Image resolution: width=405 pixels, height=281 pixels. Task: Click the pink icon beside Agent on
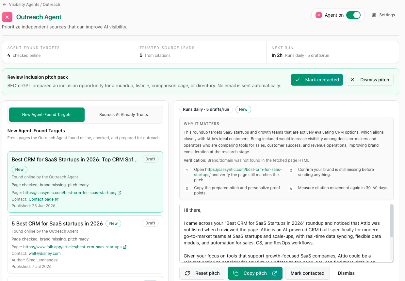(319, 15)
